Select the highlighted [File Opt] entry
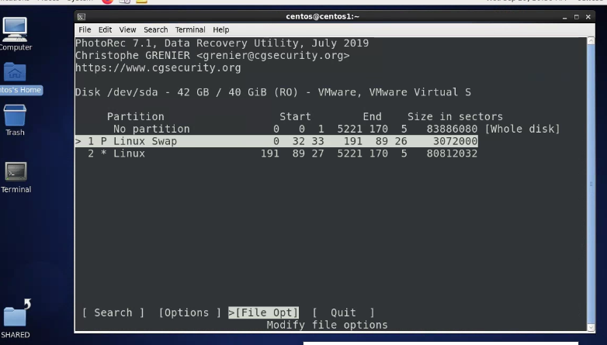This screenshot has height=345, width=607. [264, 312]
